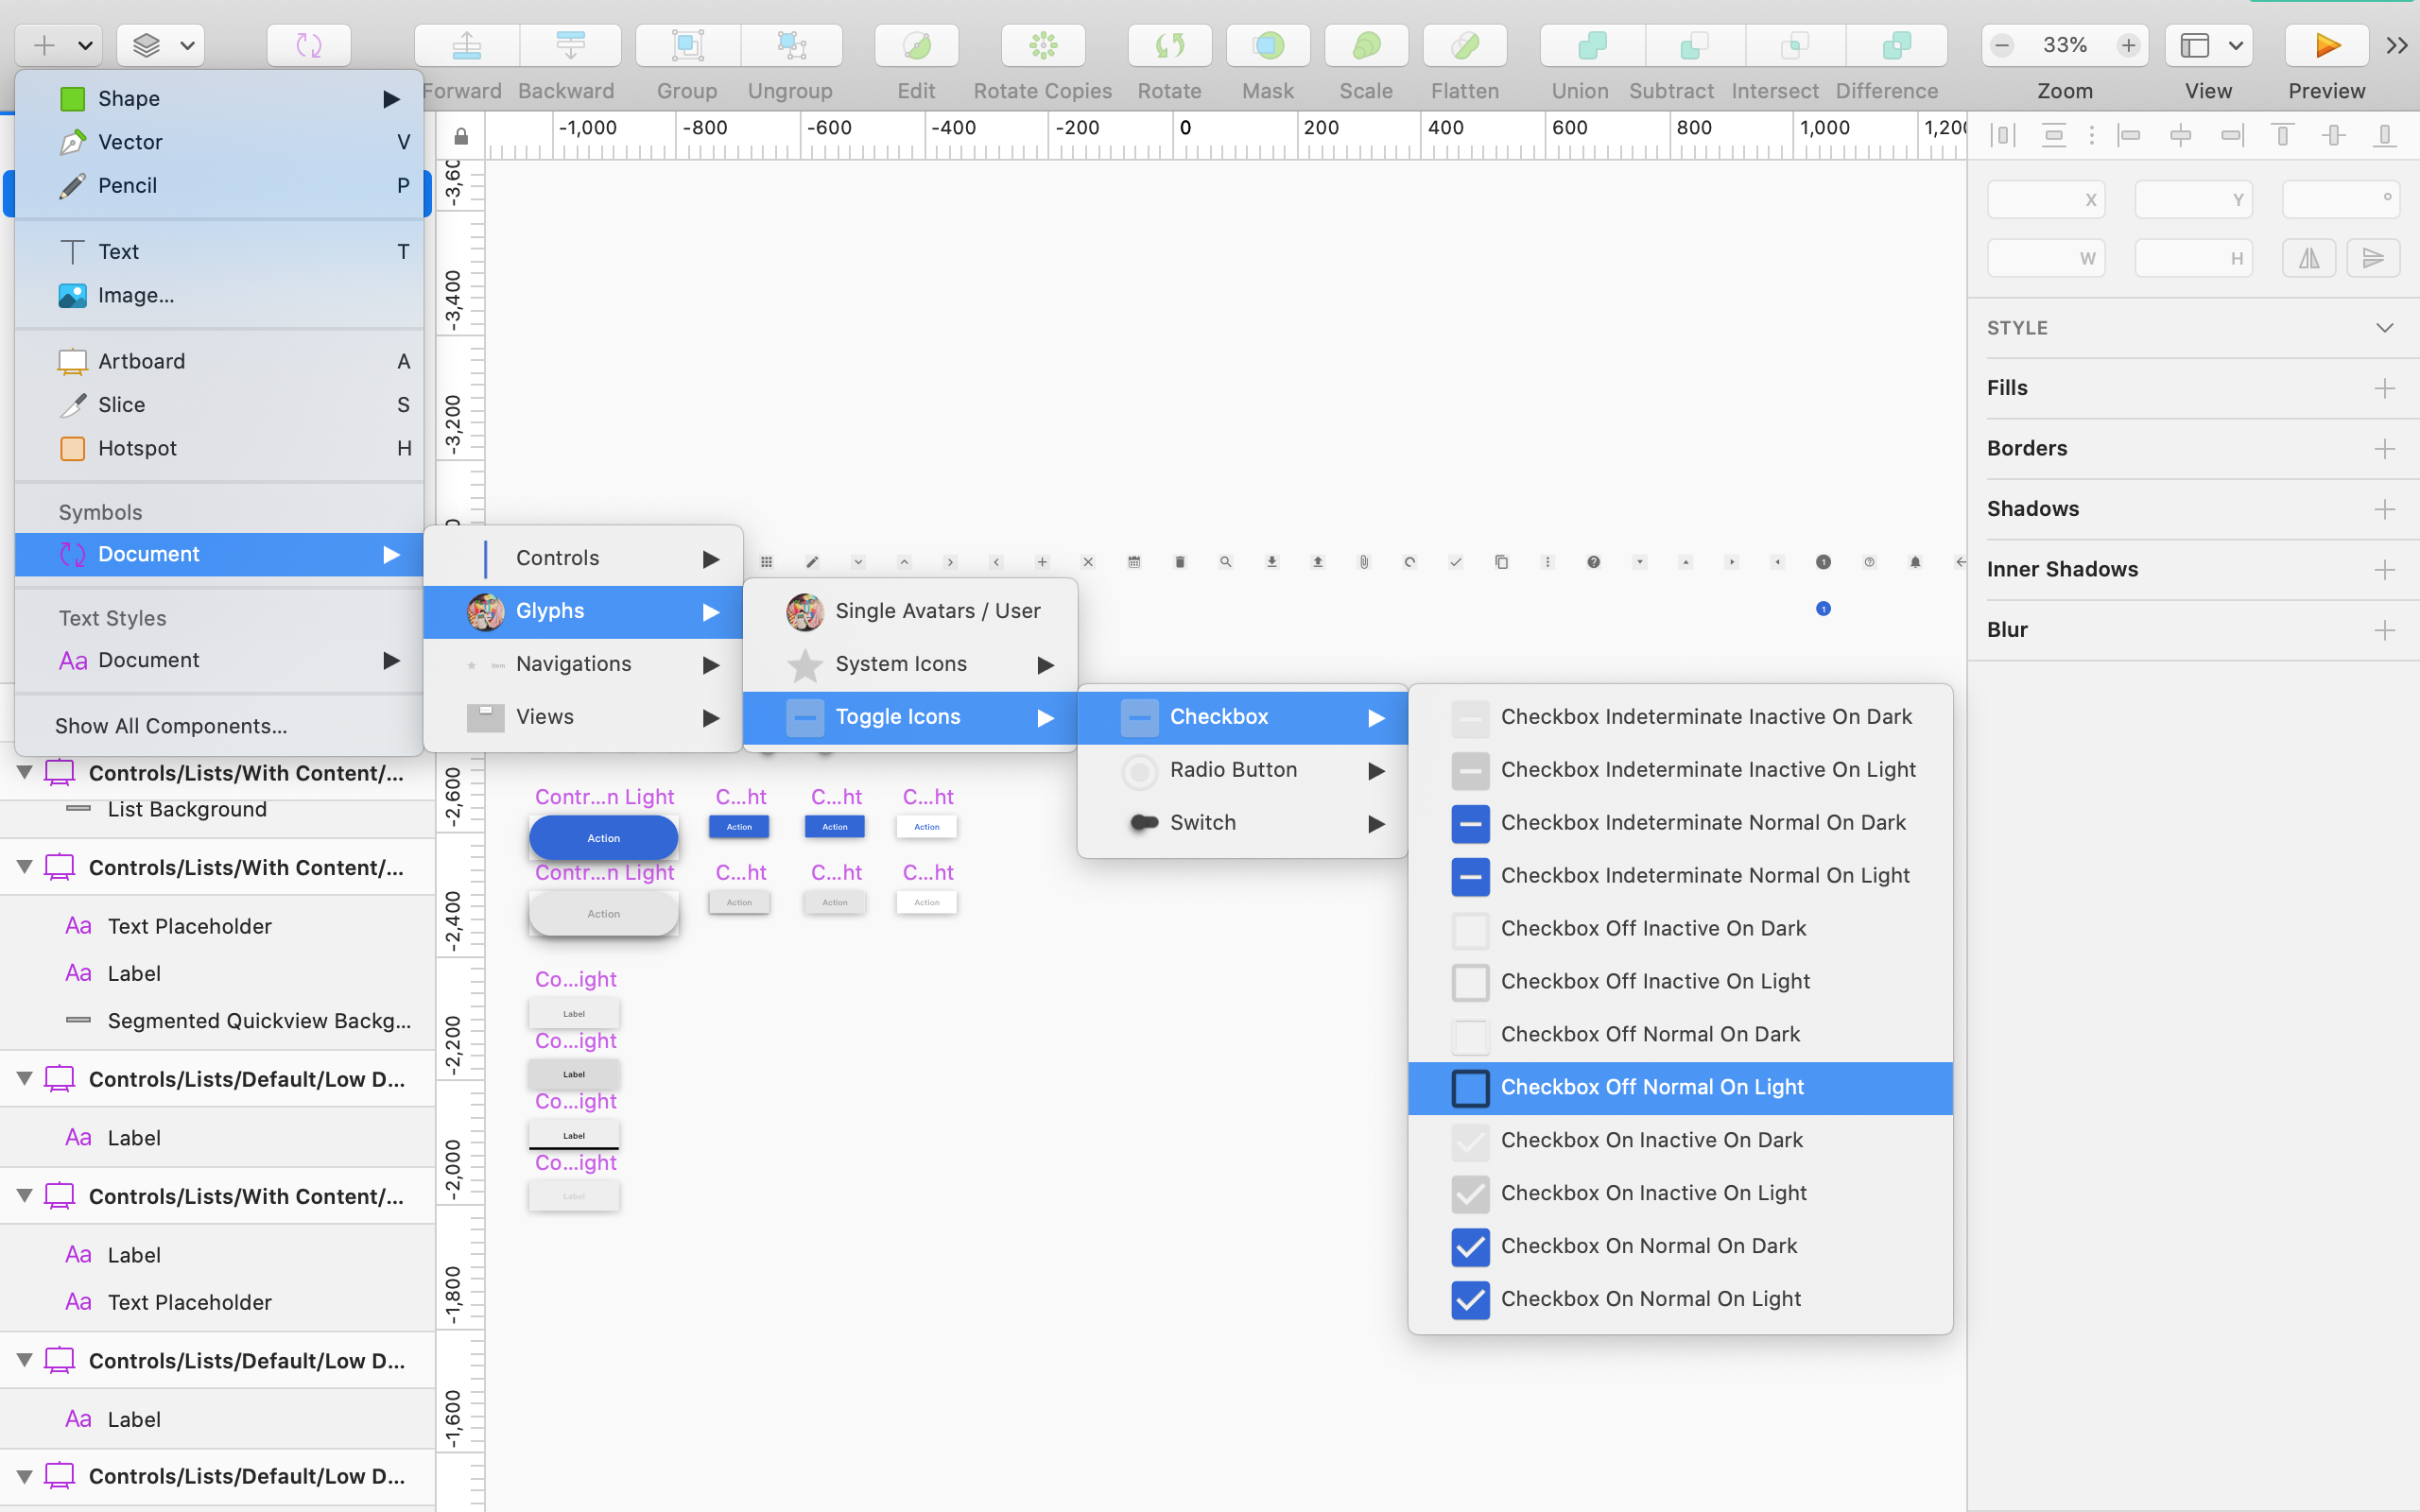Click Show All Components
The height and width of the screenshot is (1512, 2420).
pyautogui.click(x=171, y=726)
